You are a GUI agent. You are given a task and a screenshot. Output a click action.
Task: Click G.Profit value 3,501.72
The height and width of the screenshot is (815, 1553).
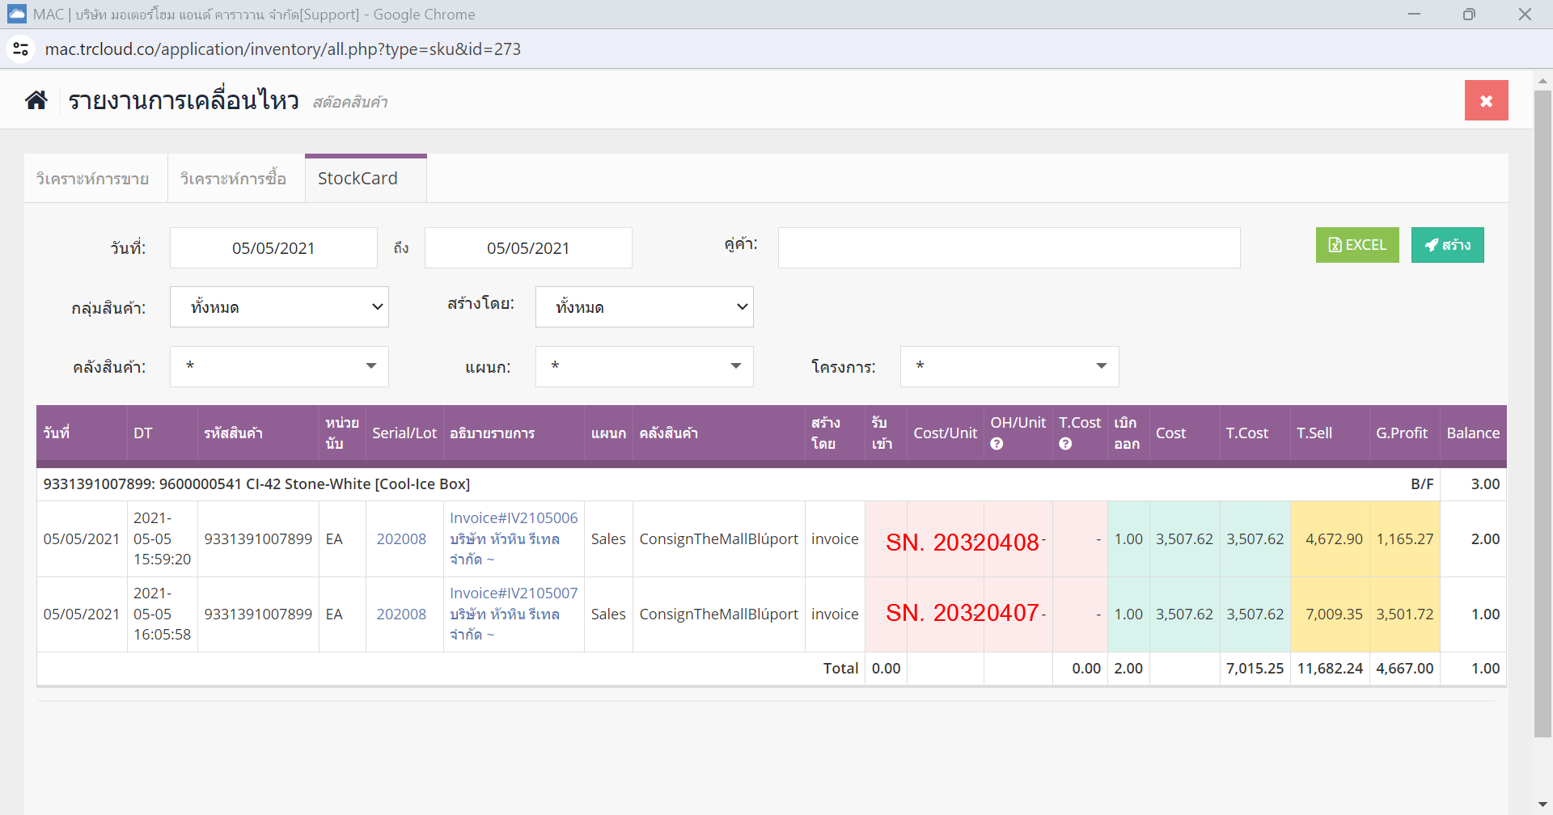tap(1405, 614)
